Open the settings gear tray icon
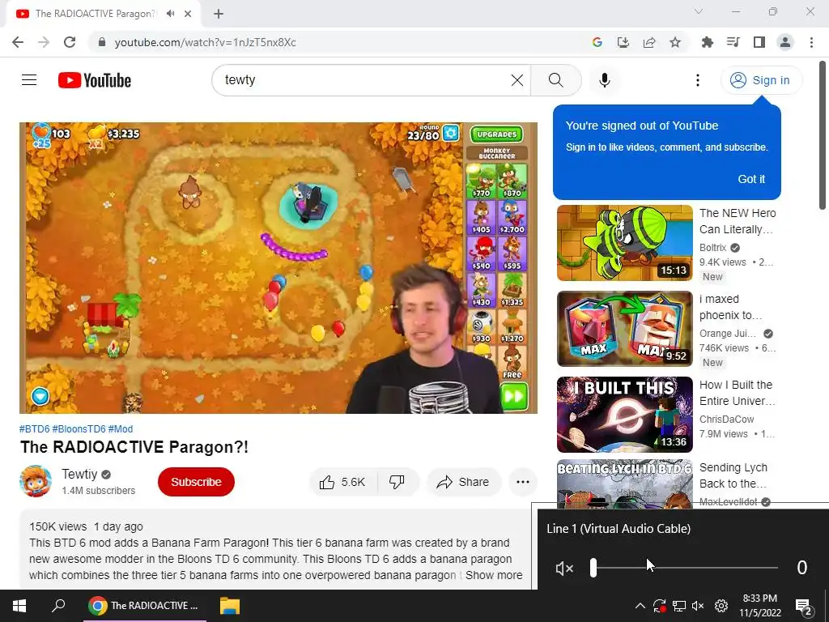 721,606
